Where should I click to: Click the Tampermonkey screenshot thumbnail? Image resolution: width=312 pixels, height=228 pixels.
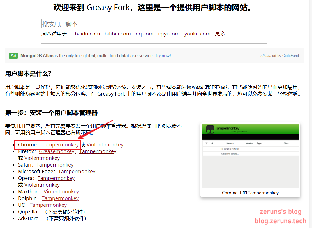point(250,156)
